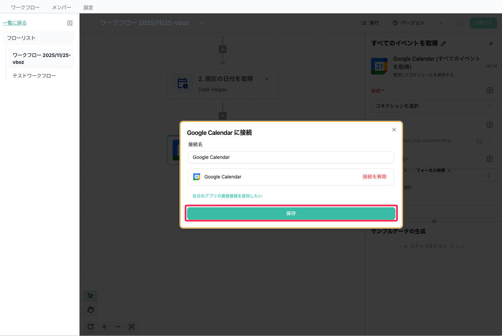Click the Google Calendar icon in dialog

tap(197, 177)
